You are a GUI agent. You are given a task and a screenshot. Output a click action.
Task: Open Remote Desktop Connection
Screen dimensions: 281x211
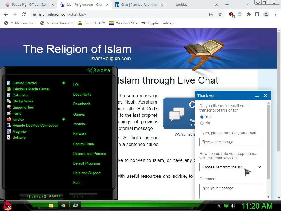tap(32, 125)
